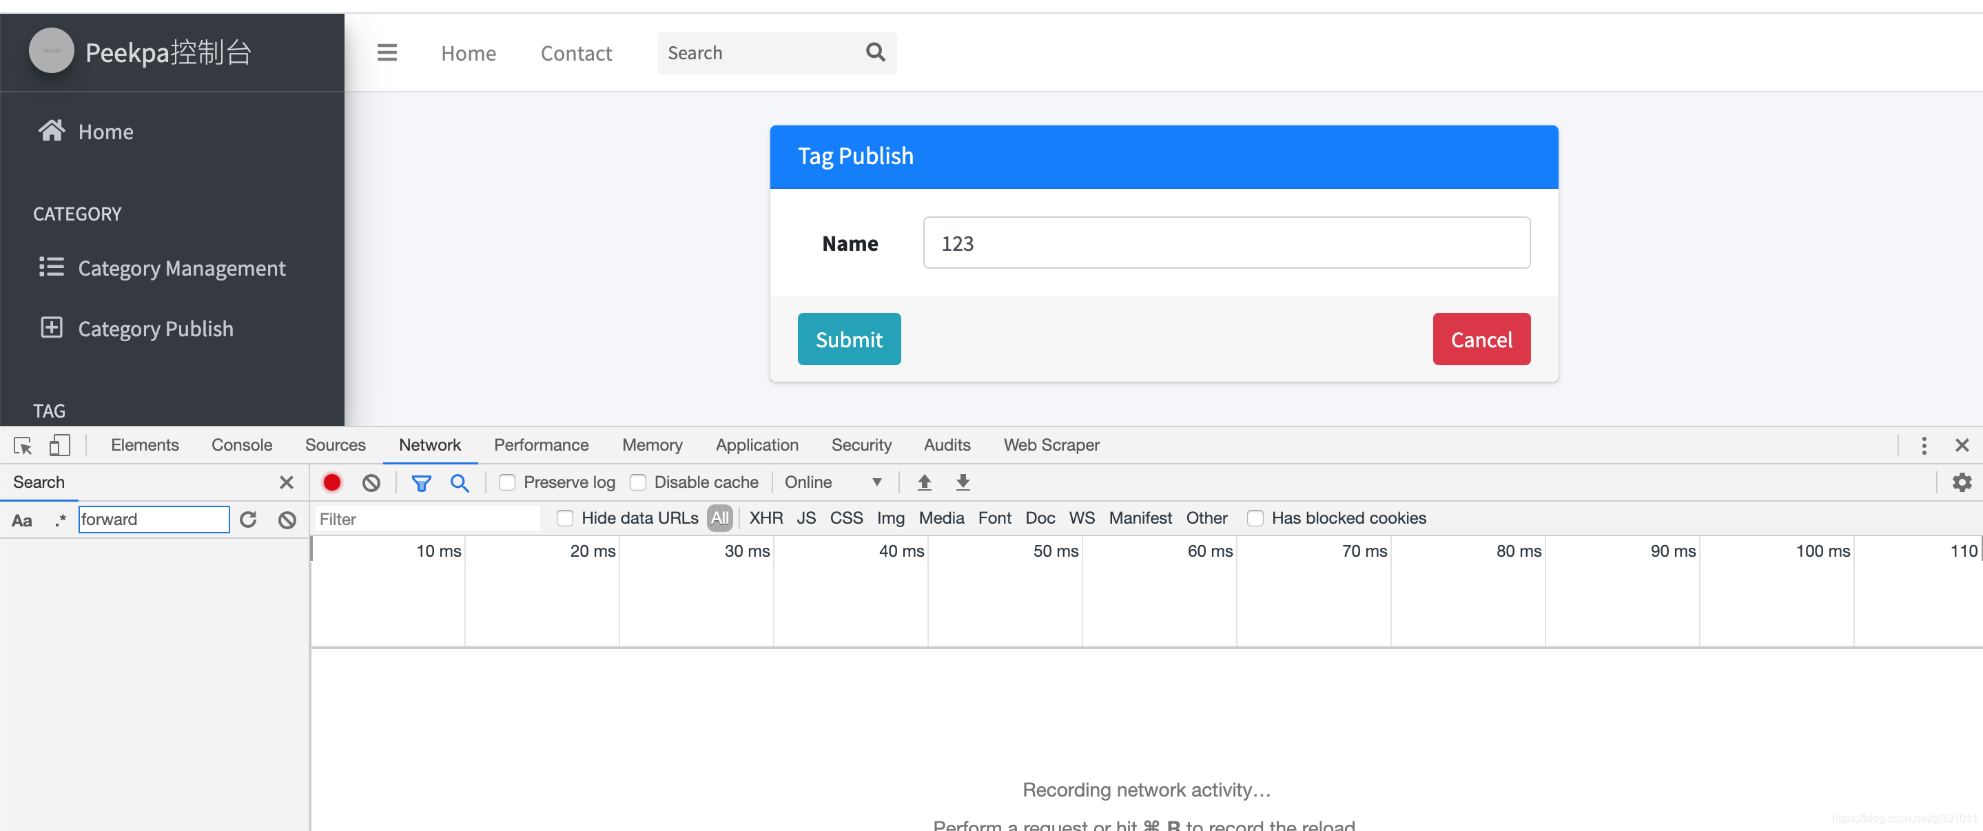1983x831 pixels.
Task: Click the clear network log icon
Action: (x=371, y=482)
